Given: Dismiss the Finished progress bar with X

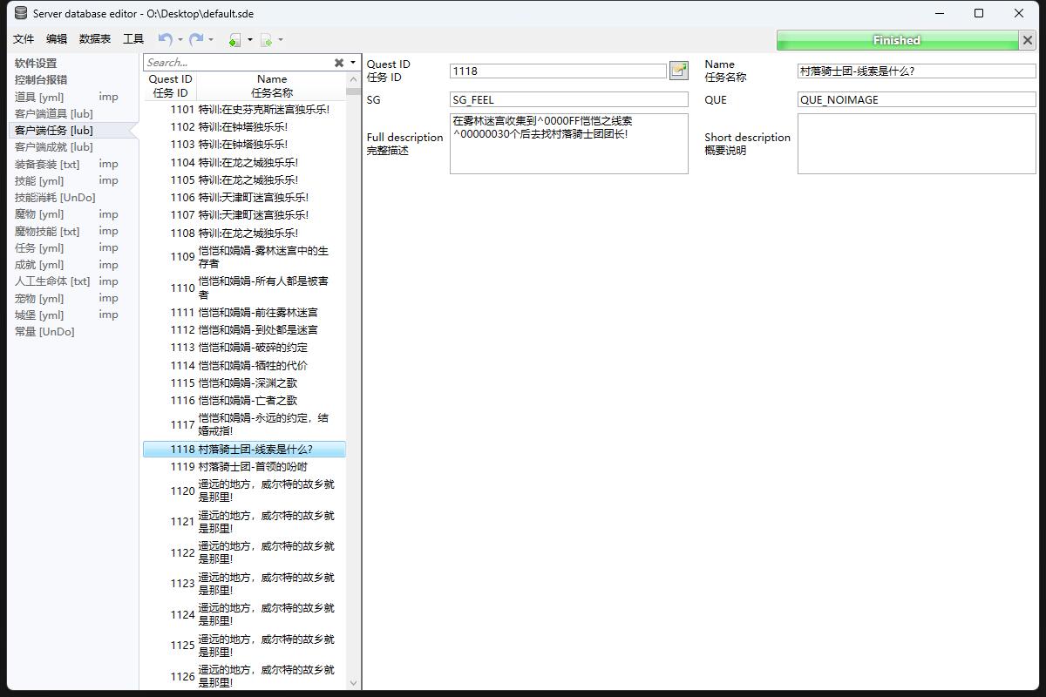Looking at the screenshot, I should pos(1027,40).
